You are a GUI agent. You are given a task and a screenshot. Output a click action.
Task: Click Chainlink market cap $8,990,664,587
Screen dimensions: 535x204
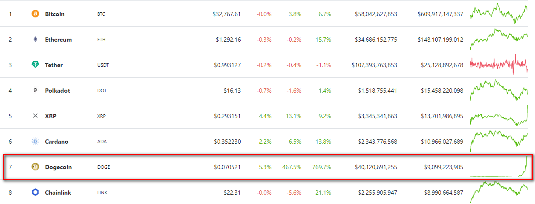pyautogui.click(x=444, y=193)
